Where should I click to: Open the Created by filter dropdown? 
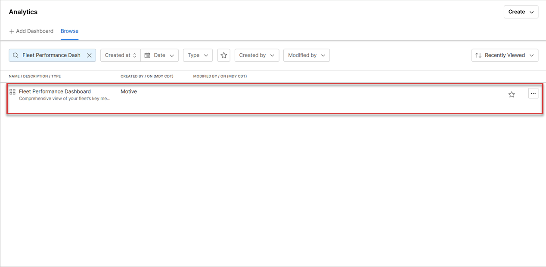pyautogui.click(x=257, y=55)
